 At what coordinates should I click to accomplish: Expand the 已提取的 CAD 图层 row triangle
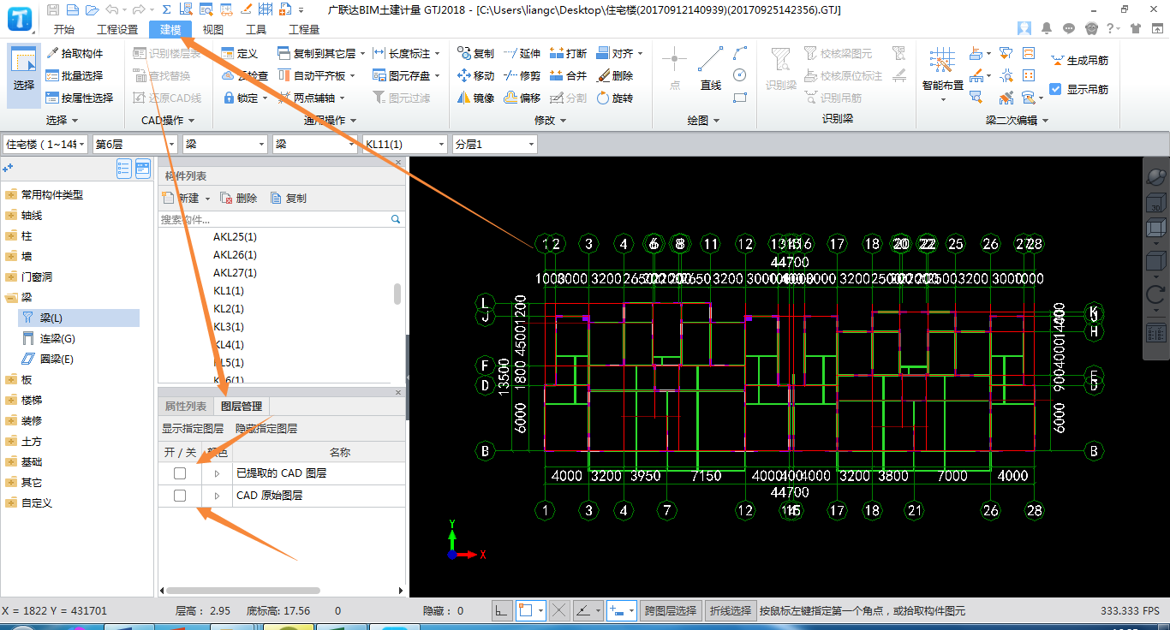click(217, 473)
